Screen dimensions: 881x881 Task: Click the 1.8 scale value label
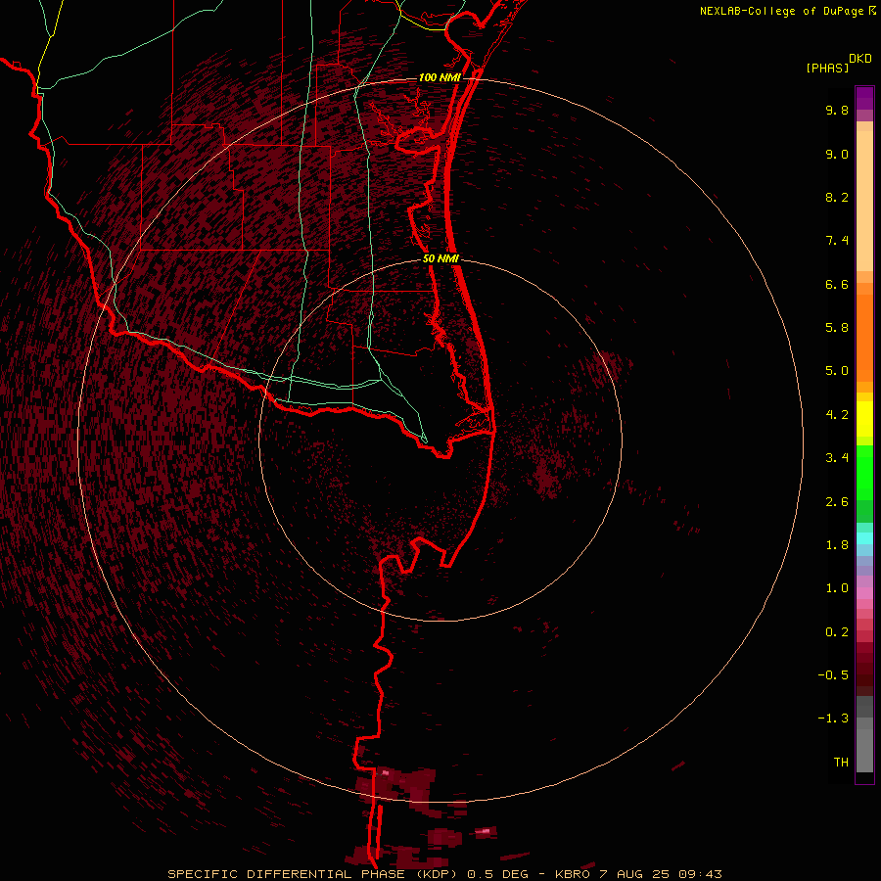click(837, 545)
